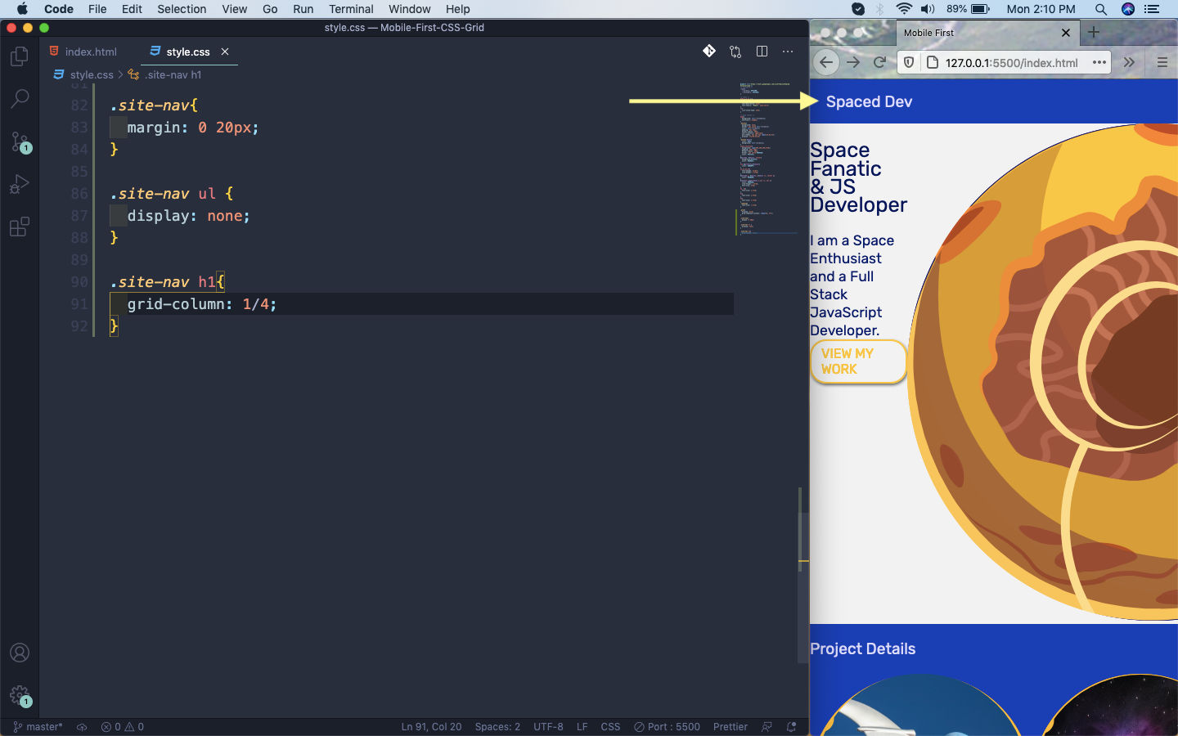1178x736 pixels.
Task: Close the Mobile First browser tab
Action: coord(1065,33)
